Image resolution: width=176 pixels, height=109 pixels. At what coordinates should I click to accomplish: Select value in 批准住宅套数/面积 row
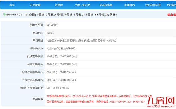click(61, 72)
